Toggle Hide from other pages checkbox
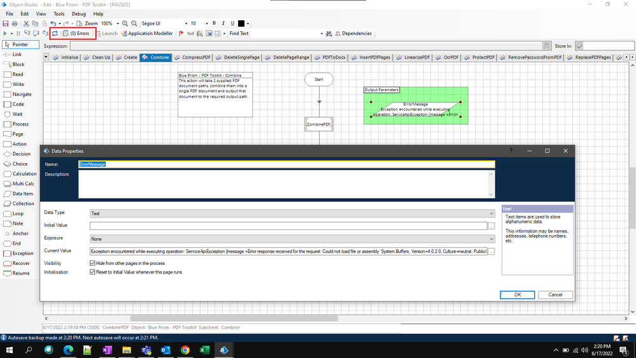Viewport: 636px width, 358px height. [x=93, y=263]
